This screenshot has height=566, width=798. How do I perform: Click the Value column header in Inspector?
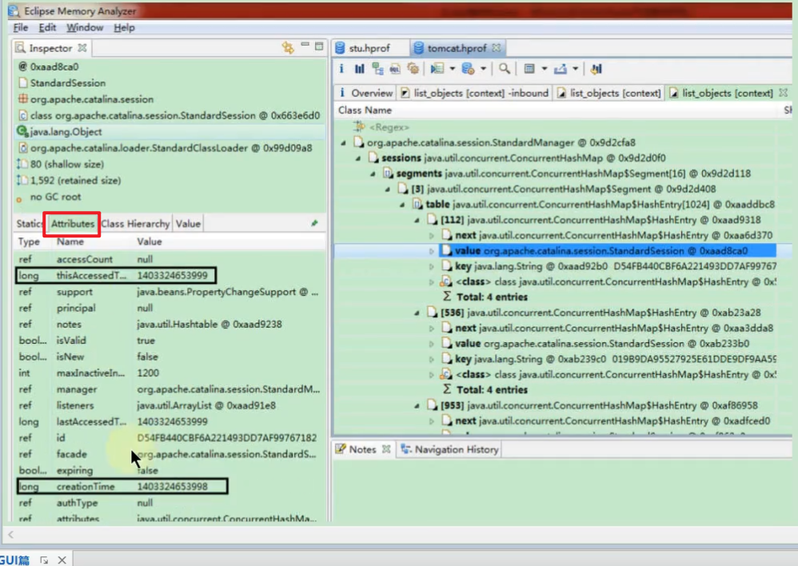pos(149,241)
